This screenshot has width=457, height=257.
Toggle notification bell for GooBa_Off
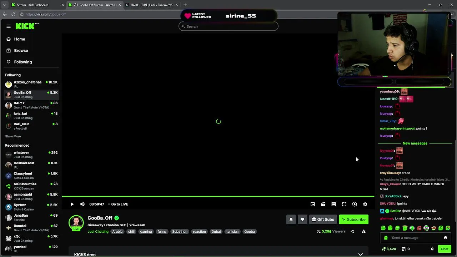(291, 220)
